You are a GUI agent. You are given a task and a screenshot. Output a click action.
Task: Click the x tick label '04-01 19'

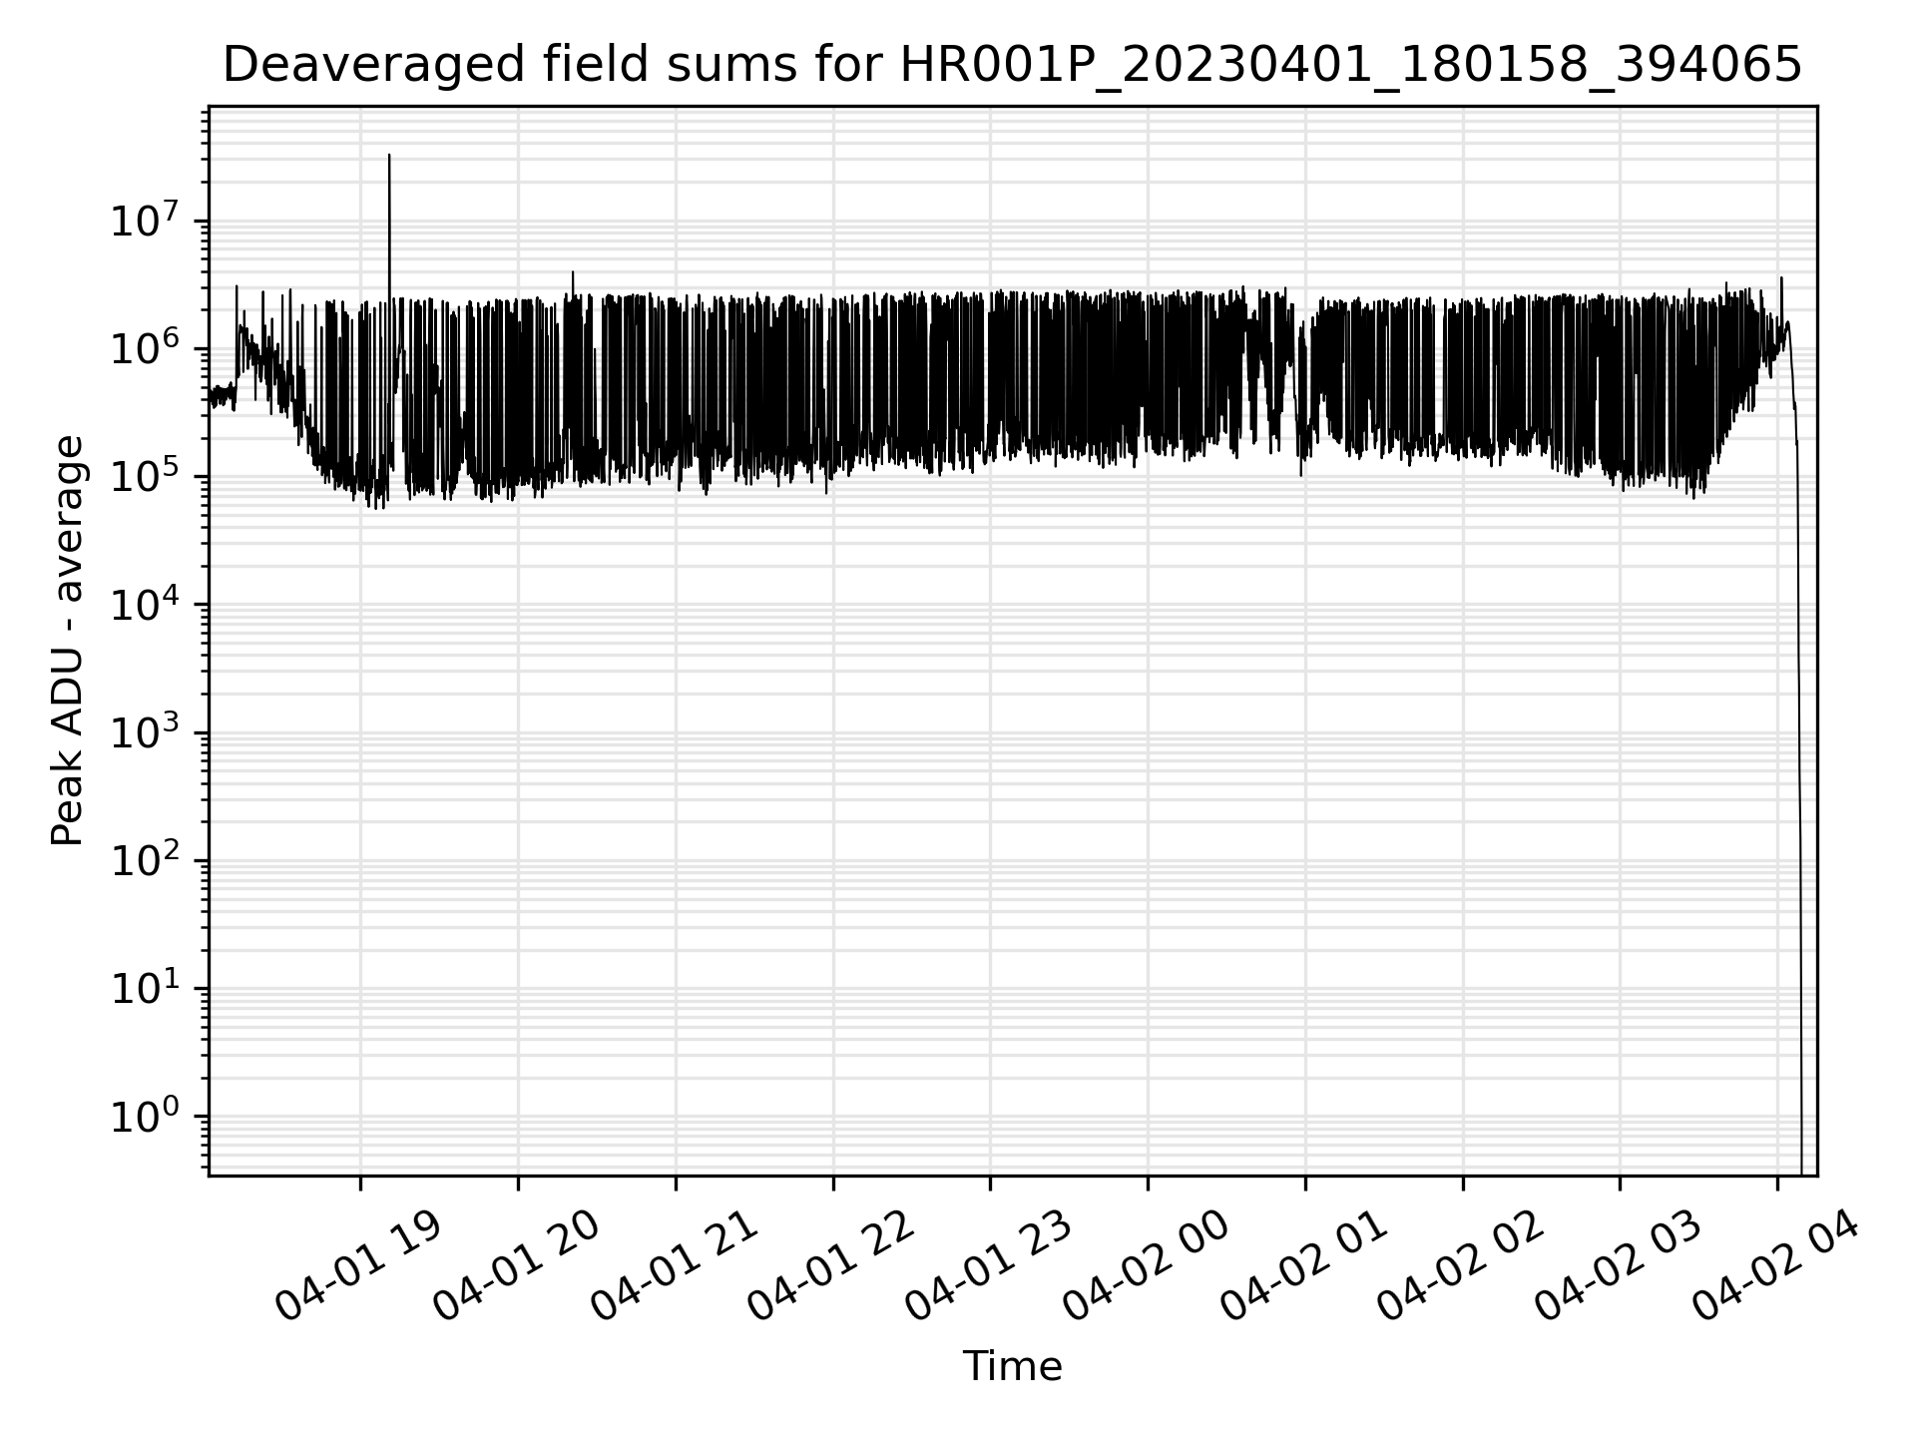[x=358, y=1267]
